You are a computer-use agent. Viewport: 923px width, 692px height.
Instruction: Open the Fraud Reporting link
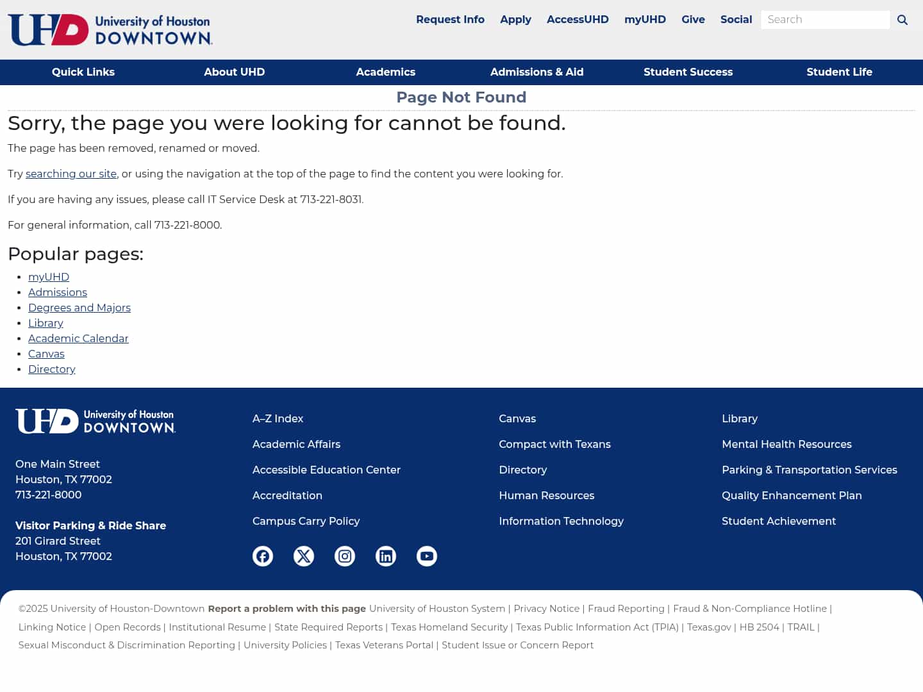tap(626, 609)
